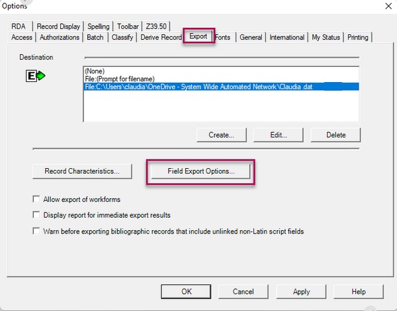Check Warn before exporting unlinked non-Latin script fields

pos(36,231)
